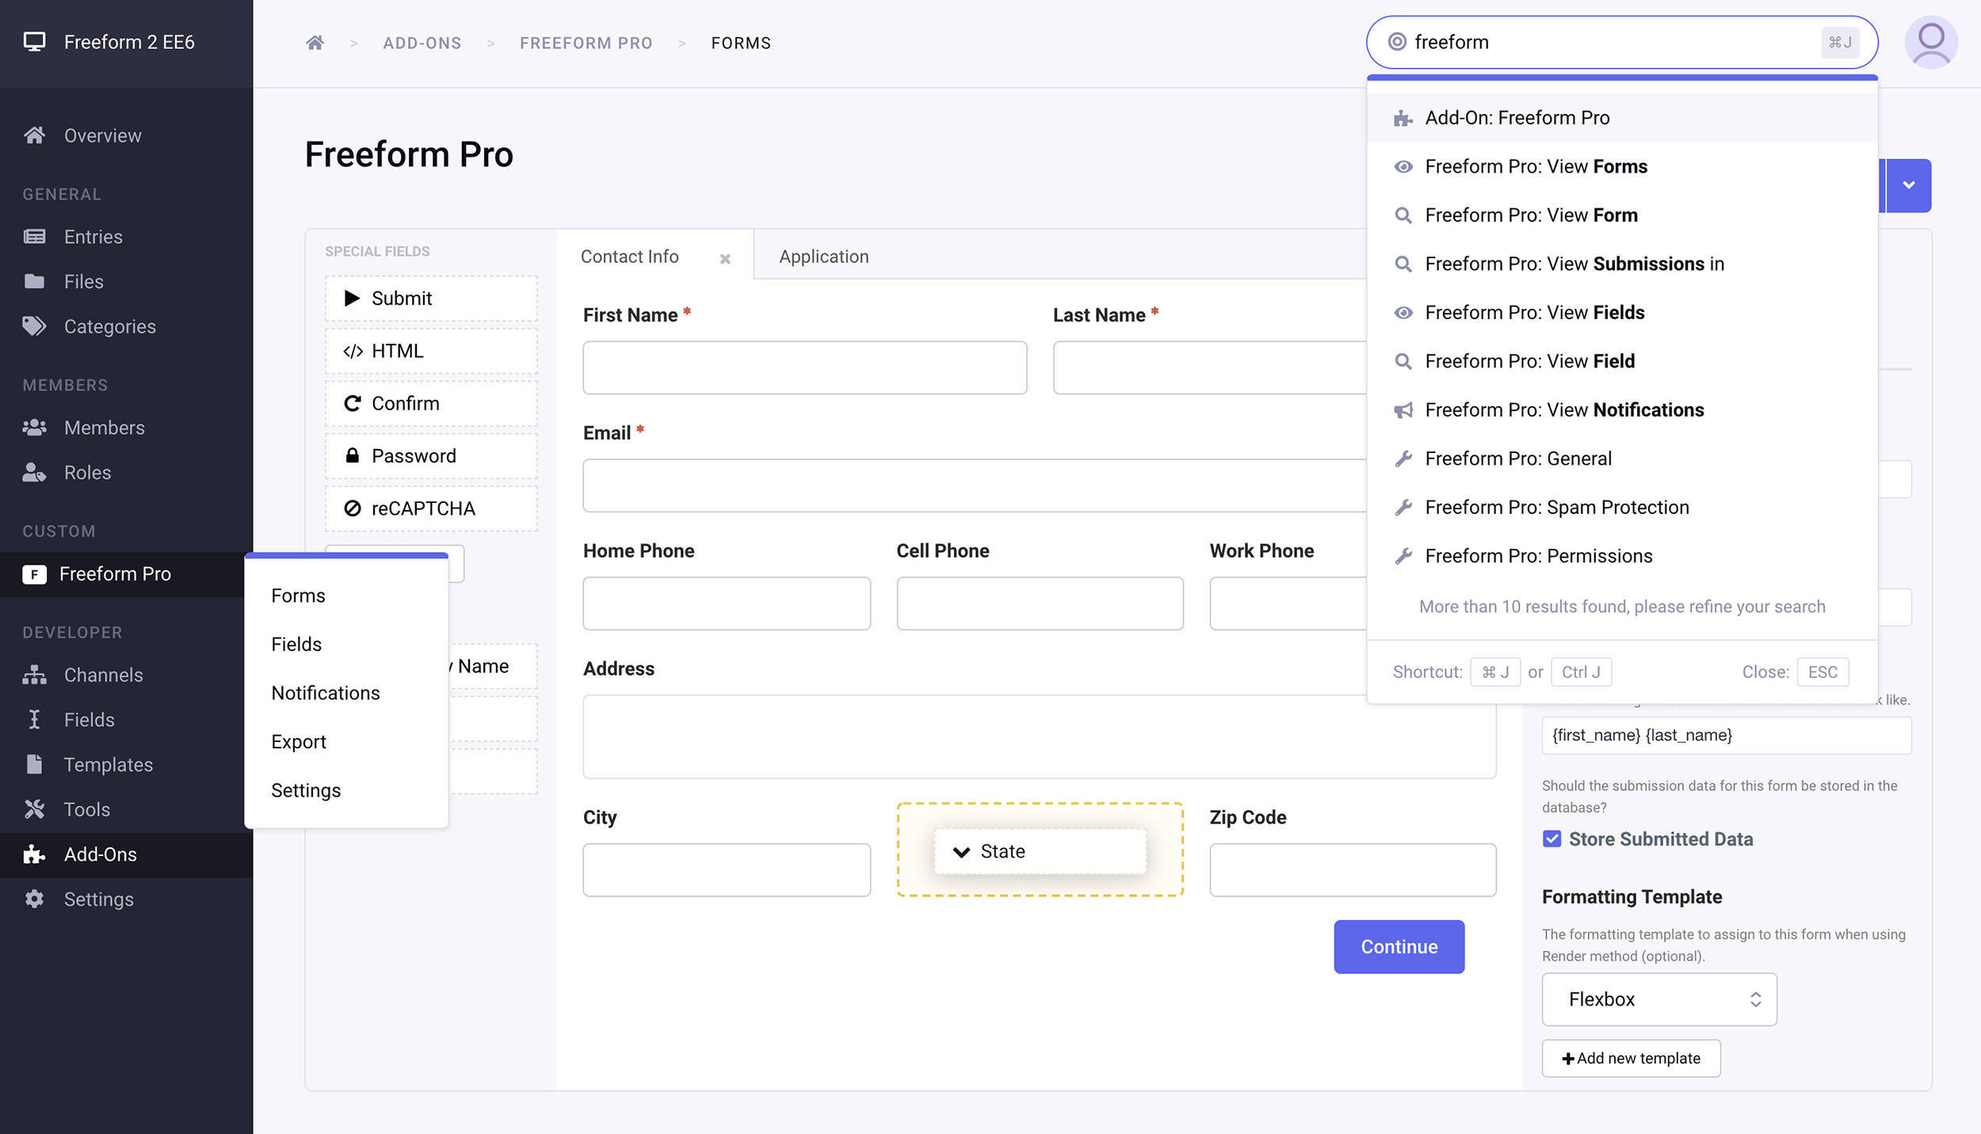The image size is (1981, 1134).
Task: Add the Submit special field
Action: tap(431, 298)
